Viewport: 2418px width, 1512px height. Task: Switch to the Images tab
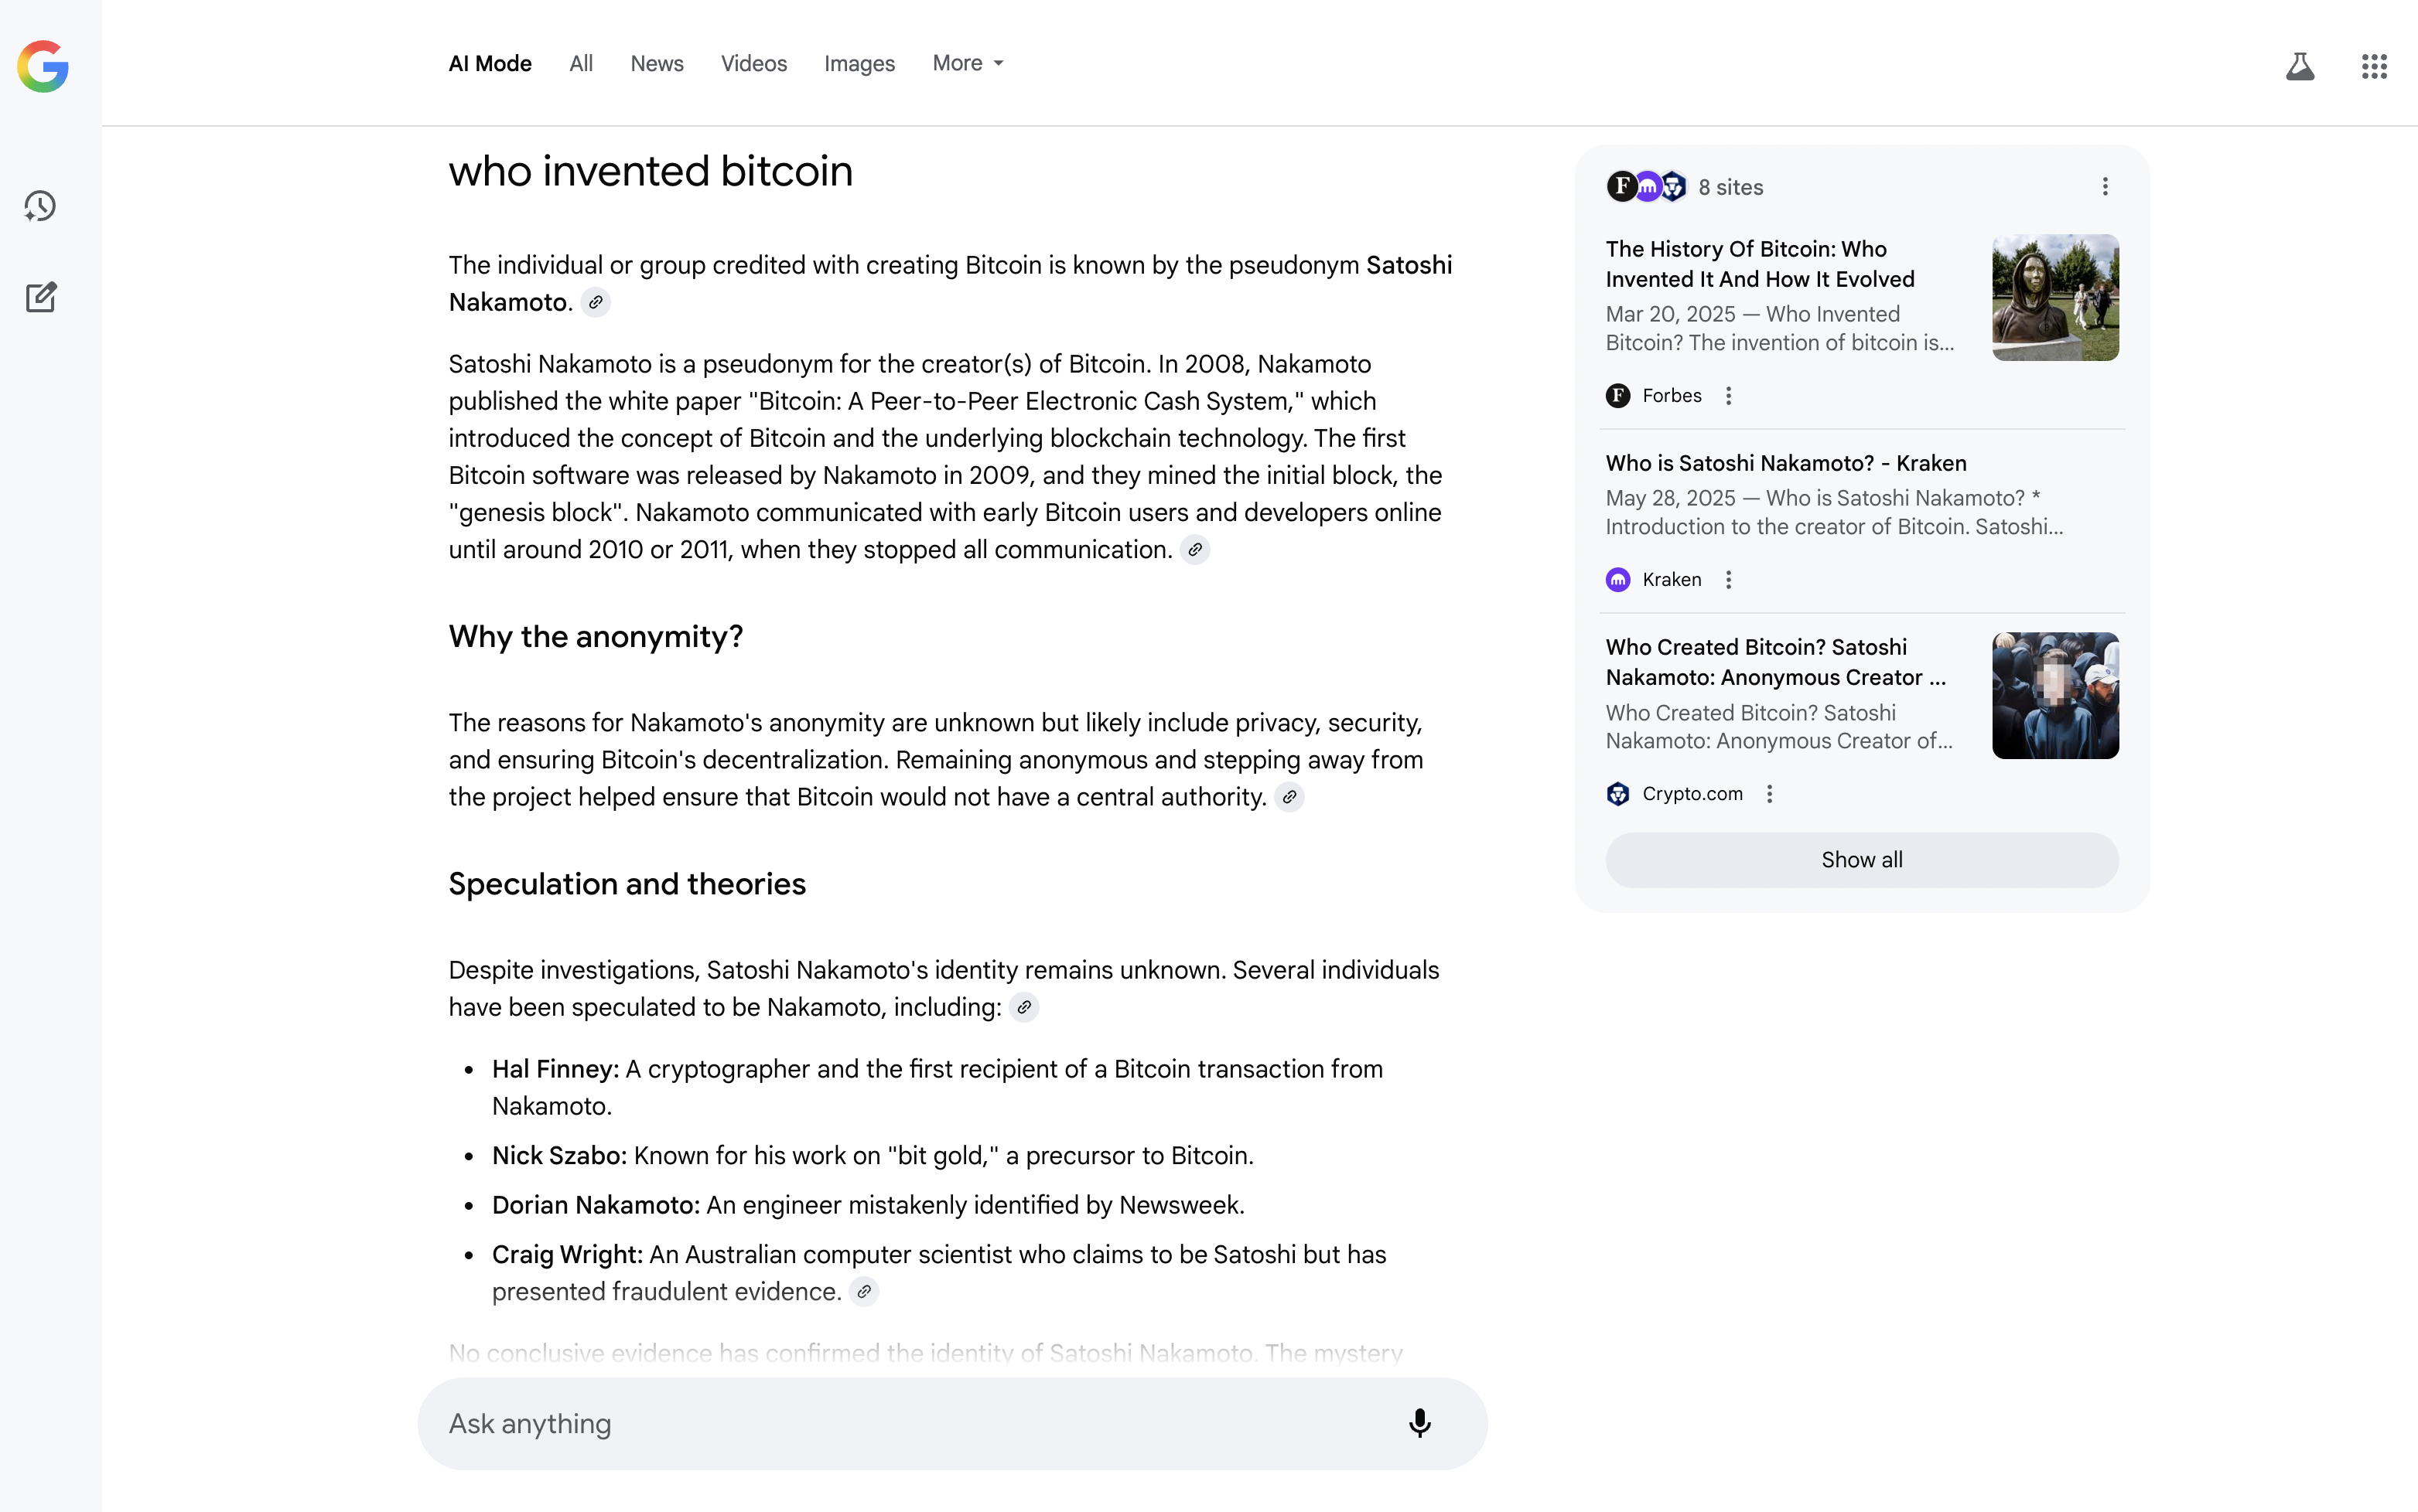click(x=859, y=63)
